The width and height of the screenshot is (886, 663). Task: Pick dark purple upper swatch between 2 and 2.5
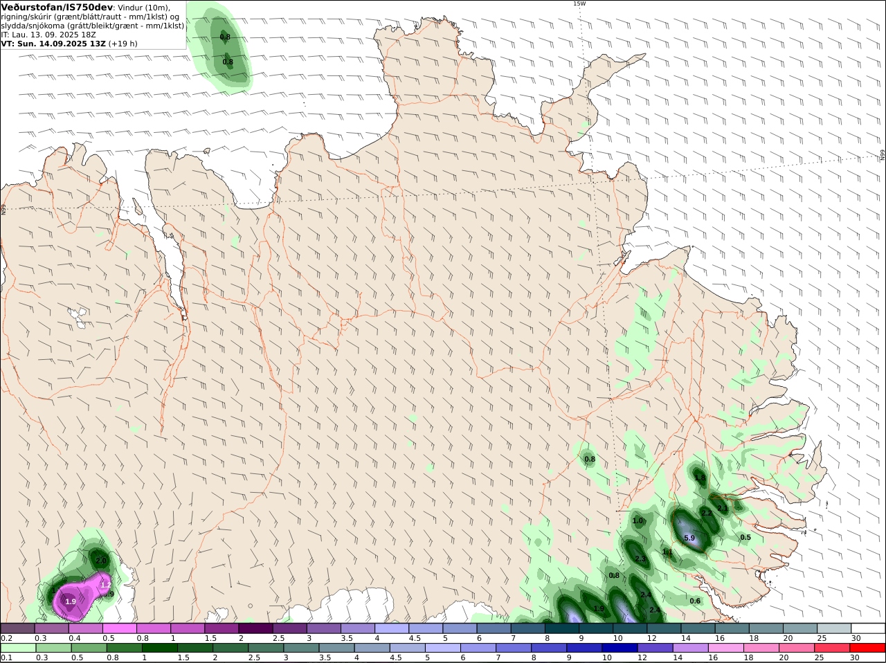pos(256,628)
